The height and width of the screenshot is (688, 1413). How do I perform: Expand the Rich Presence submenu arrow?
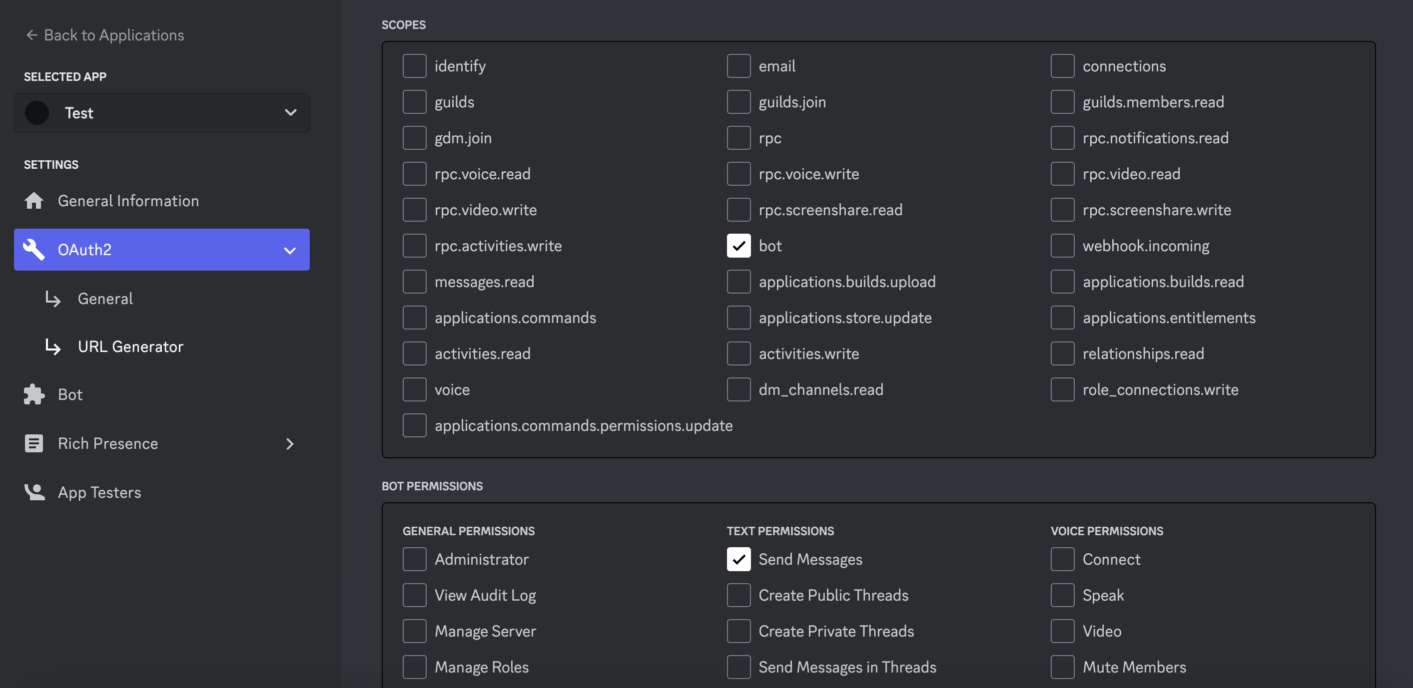click(290, 443)
